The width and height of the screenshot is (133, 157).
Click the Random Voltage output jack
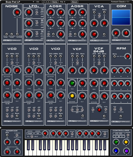[17, 34]
